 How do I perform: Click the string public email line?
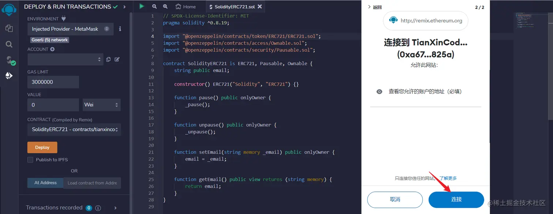coord(202,70)
